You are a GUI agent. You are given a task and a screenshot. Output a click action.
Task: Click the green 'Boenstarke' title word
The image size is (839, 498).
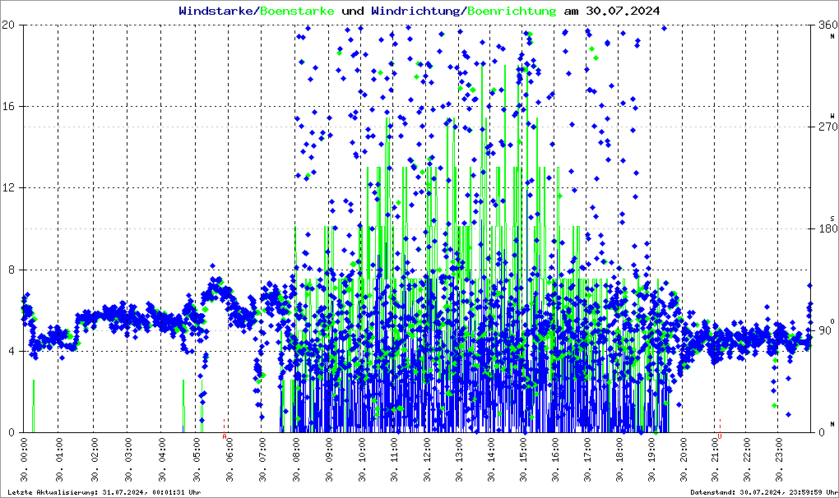click(x=297, y=11)
